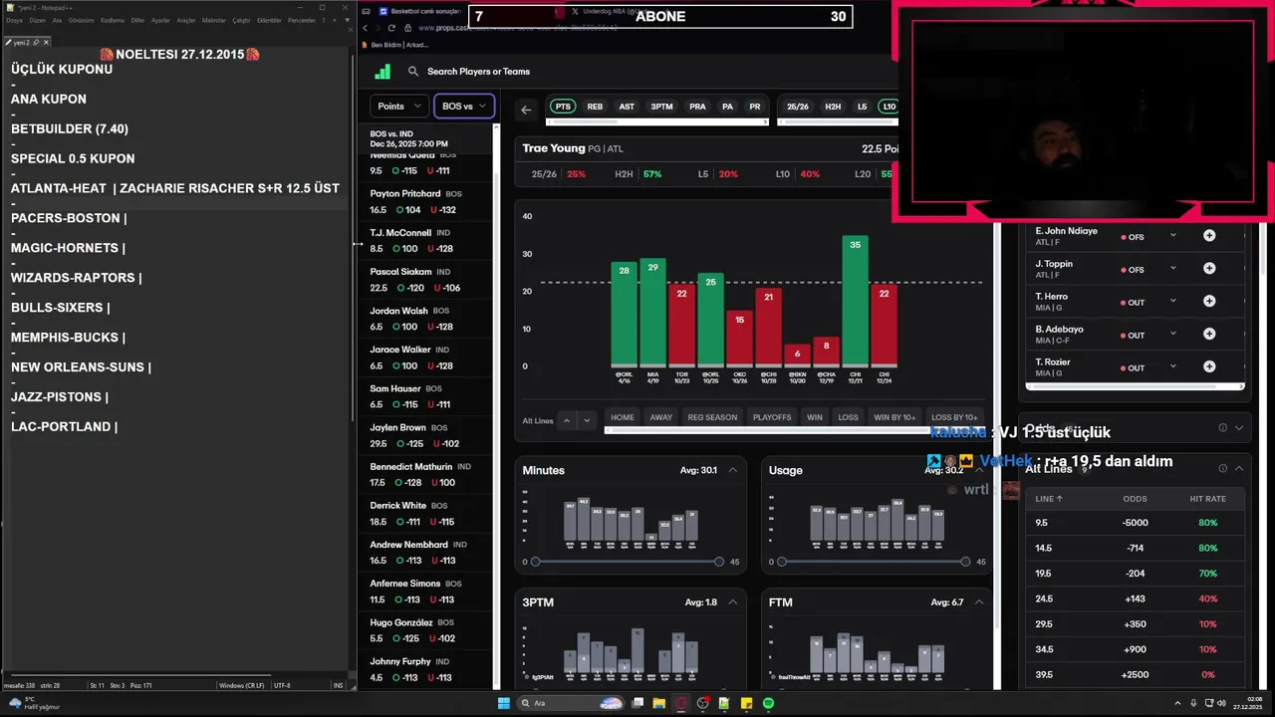
Task: Expand T. Herro injury row chevron
Action: coord(1173,301)
